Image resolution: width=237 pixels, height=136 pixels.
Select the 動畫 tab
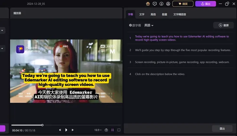164,14
